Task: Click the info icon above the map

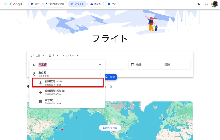Action: (110, 87)
